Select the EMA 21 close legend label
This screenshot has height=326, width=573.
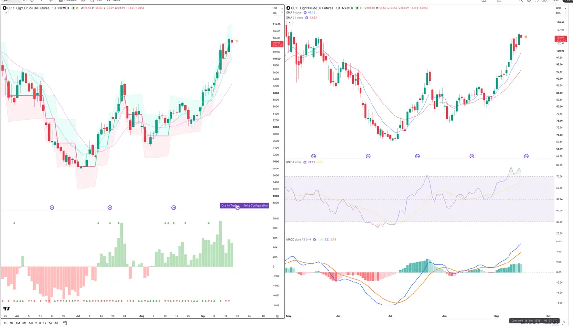pyautogui.click(x=295, y=18)
